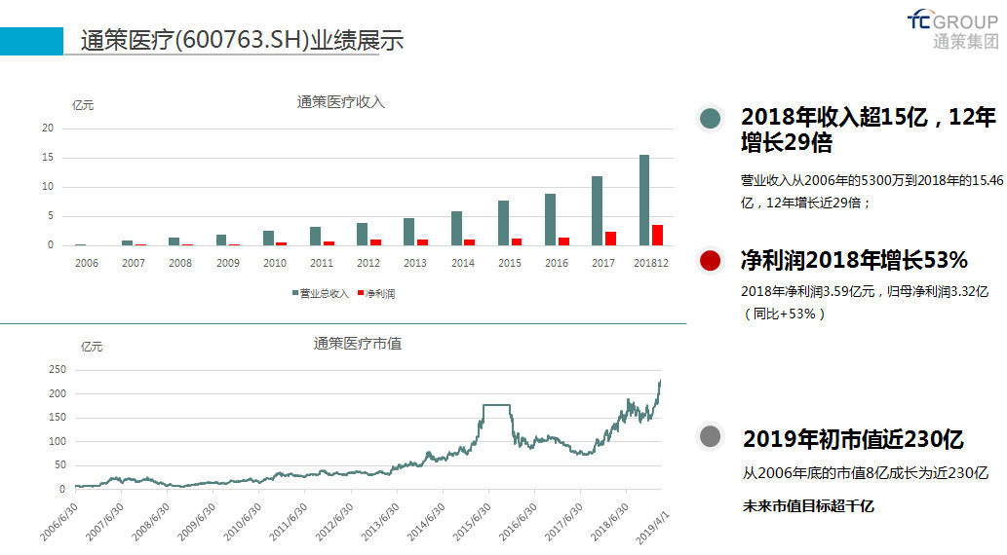Click the 2014 revenue teal bar

coord(456,229)
